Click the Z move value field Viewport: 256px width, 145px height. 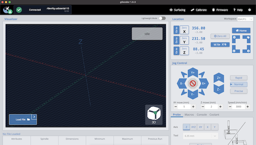(212, 107)
